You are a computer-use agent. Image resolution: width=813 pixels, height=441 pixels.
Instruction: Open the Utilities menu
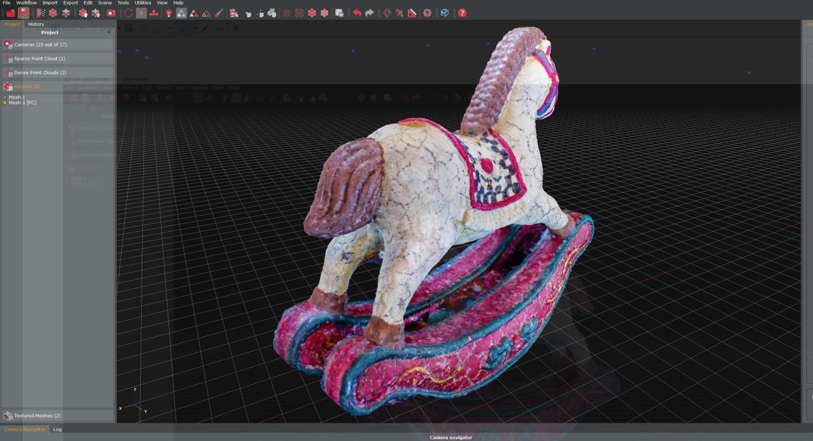click(143, 3)
